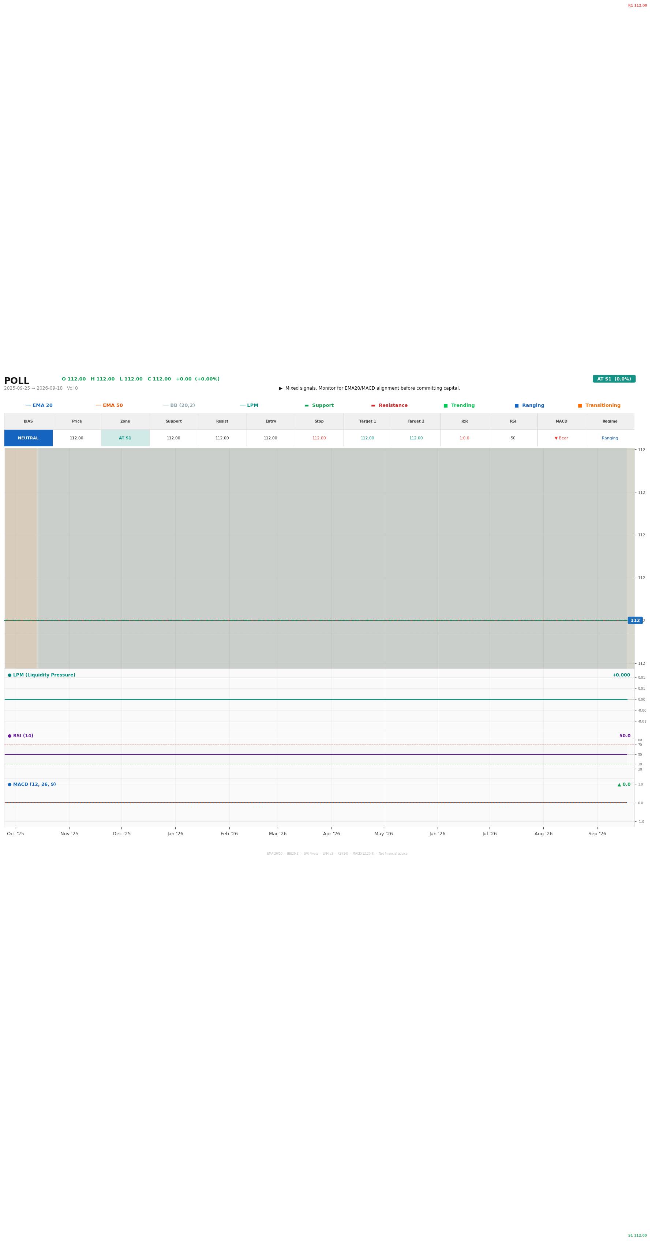Click the "Sep '26" x-axis label
This screenshot has width=652, height=1241.
tap(597, 834)
